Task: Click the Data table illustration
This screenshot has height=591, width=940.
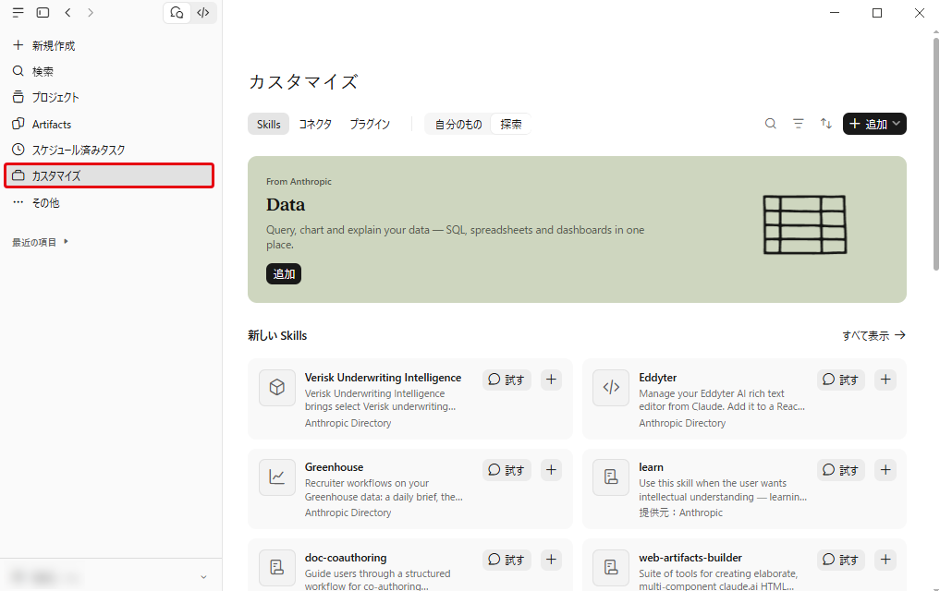Action: [x=804, y=224]
